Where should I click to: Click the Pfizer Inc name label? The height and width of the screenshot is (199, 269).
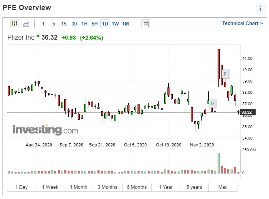[x=21, y=37]
